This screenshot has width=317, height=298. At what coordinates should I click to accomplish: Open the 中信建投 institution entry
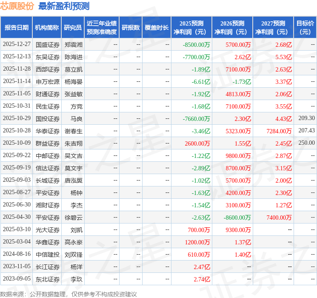click(48, 255)
